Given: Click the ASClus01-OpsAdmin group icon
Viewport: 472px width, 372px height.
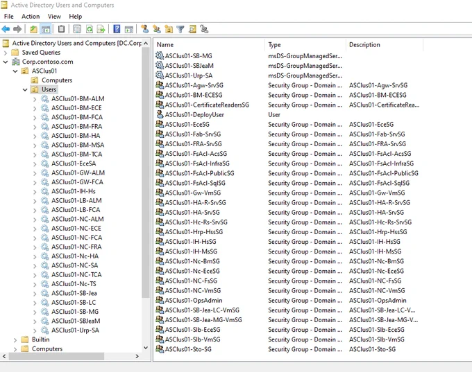Looking at the screenshot, I should click(160, 300).
